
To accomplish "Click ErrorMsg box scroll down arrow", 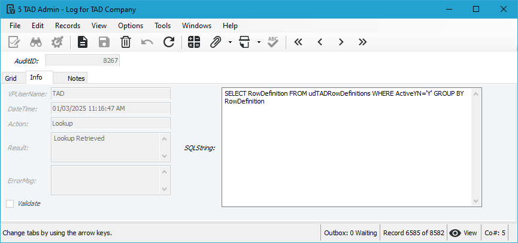I will click(x=164, y=189).
